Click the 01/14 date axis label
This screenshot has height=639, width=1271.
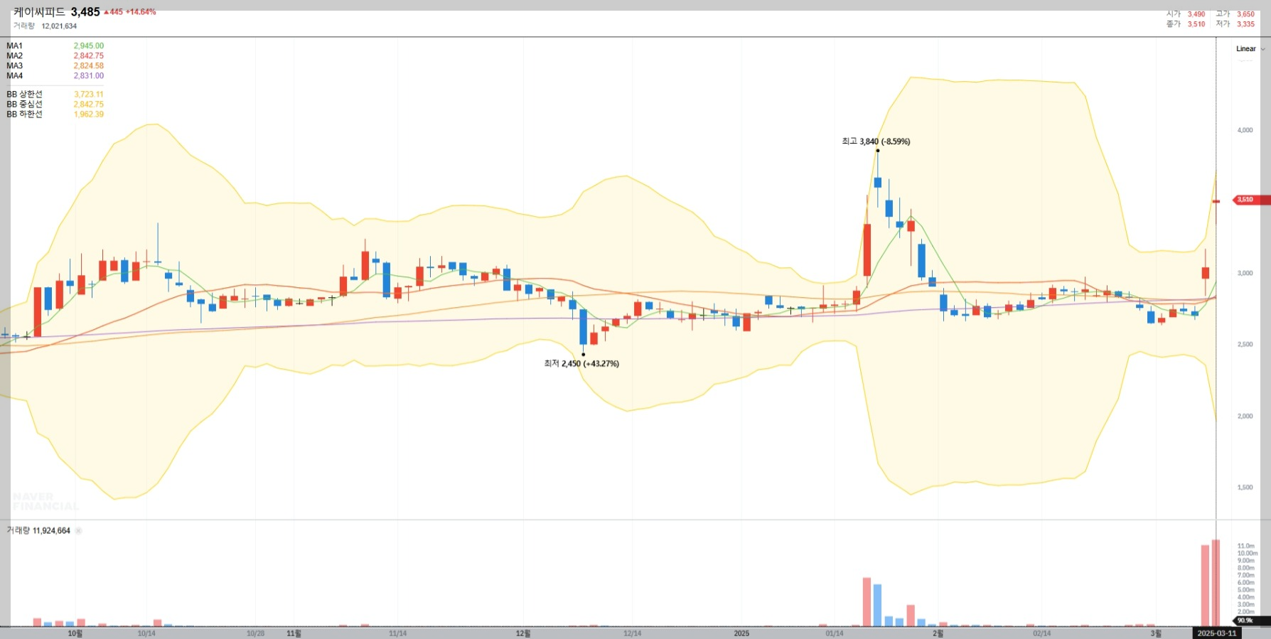point(835,633)
